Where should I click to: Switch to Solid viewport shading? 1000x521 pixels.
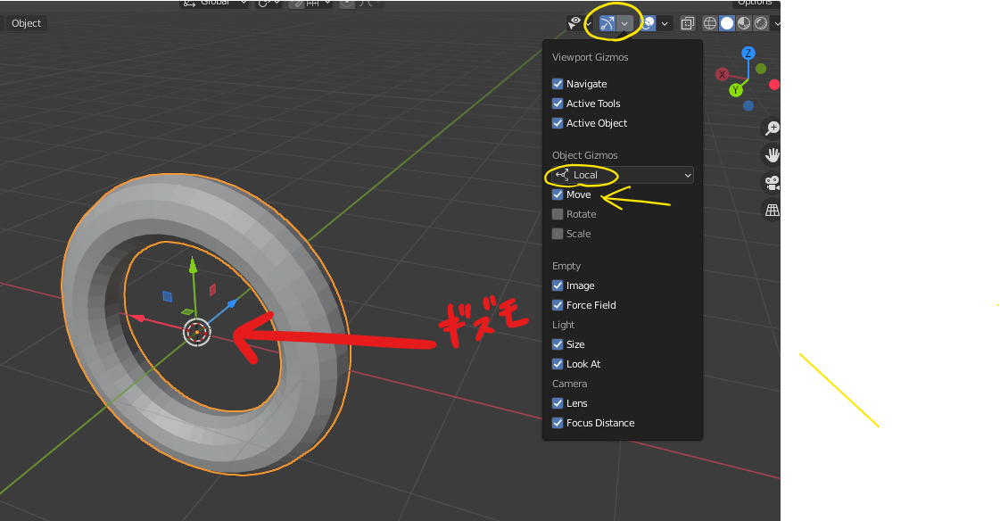click(x=727, y=23)
